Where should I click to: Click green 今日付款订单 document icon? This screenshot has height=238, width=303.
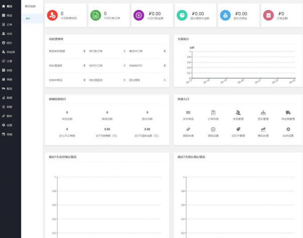click(96, 15)
